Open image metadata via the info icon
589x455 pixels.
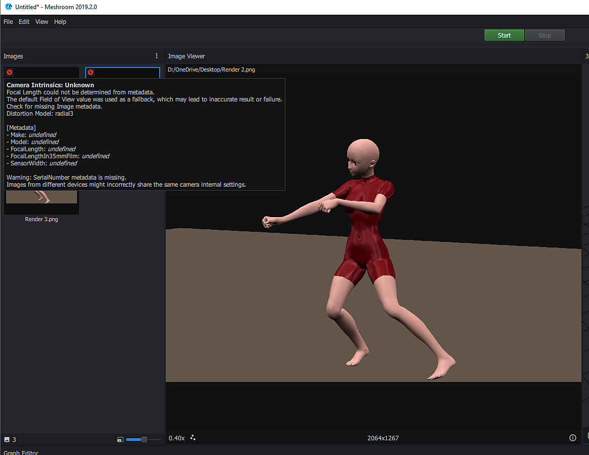click(573, 437)
